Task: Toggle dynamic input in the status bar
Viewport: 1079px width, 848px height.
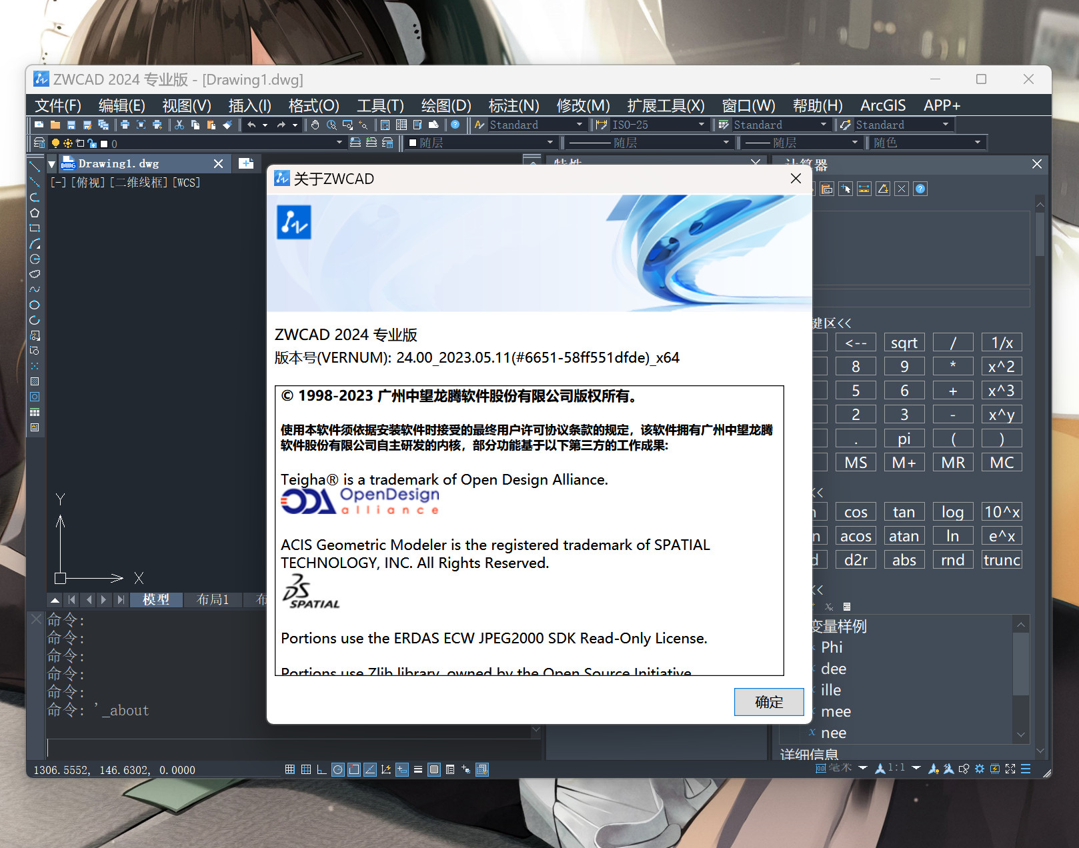Action: [x=402, y=769]
